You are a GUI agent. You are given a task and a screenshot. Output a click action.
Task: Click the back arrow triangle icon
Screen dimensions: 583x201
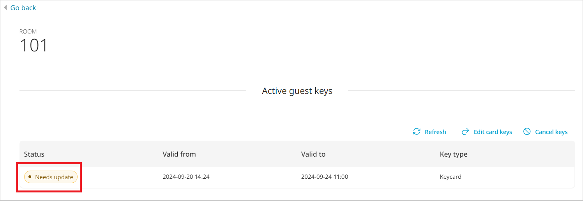tap(5, 8)
